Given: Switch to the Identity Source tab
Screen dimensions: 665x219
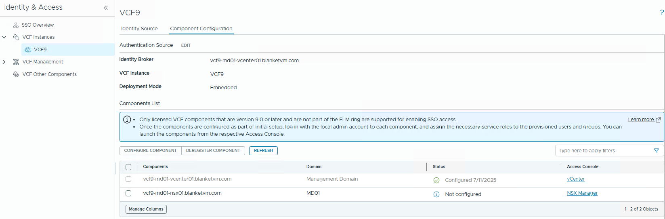Looking at the screenshot, I should point(139,29).
